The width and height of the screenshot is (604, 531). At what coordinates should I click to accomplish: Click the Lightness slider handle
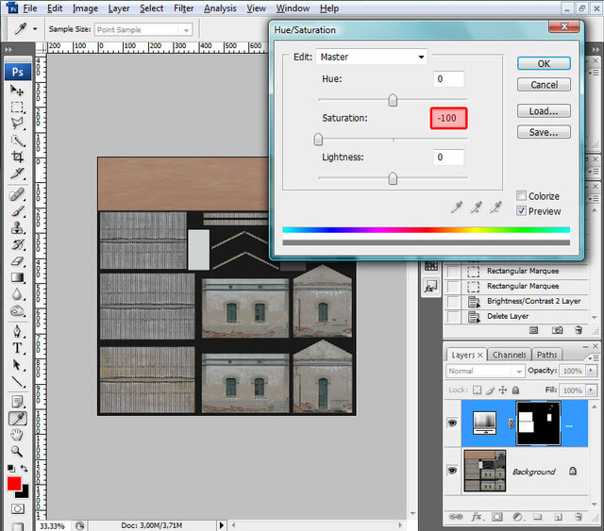(393, 178)
